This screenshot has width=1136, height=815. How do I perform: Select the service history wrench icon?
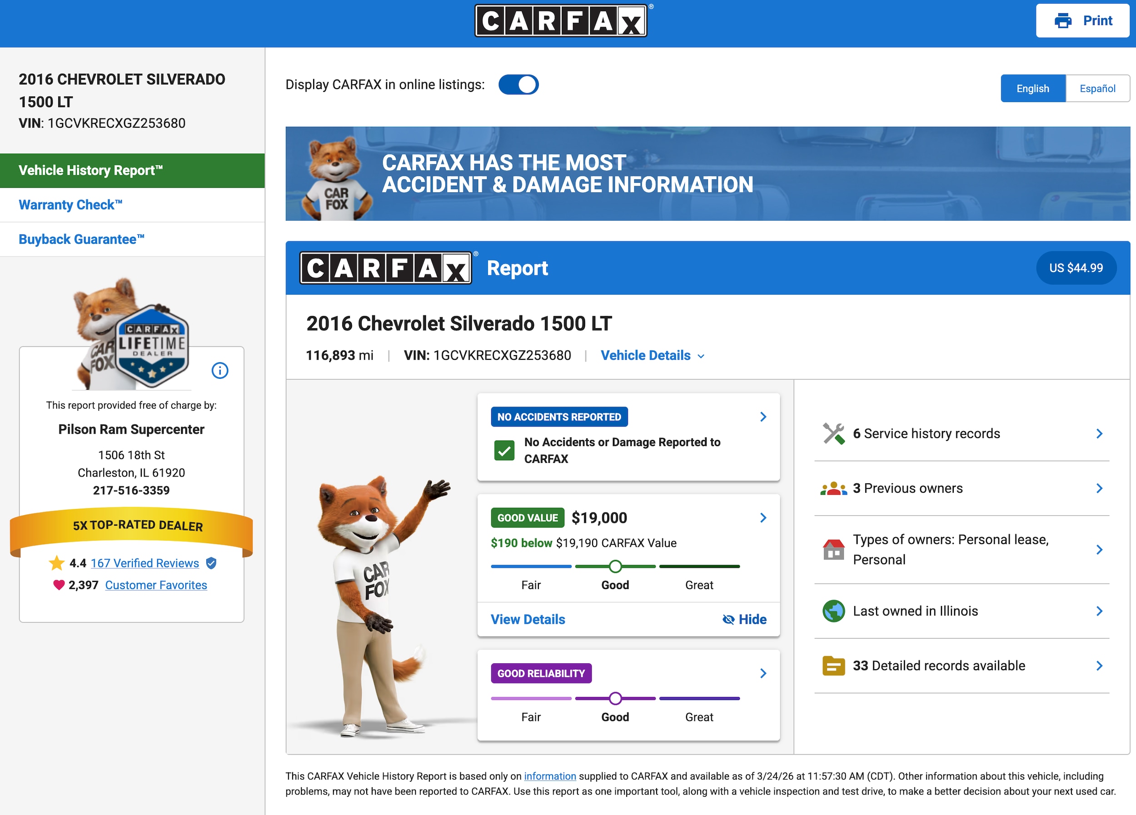tap(833, 432)
